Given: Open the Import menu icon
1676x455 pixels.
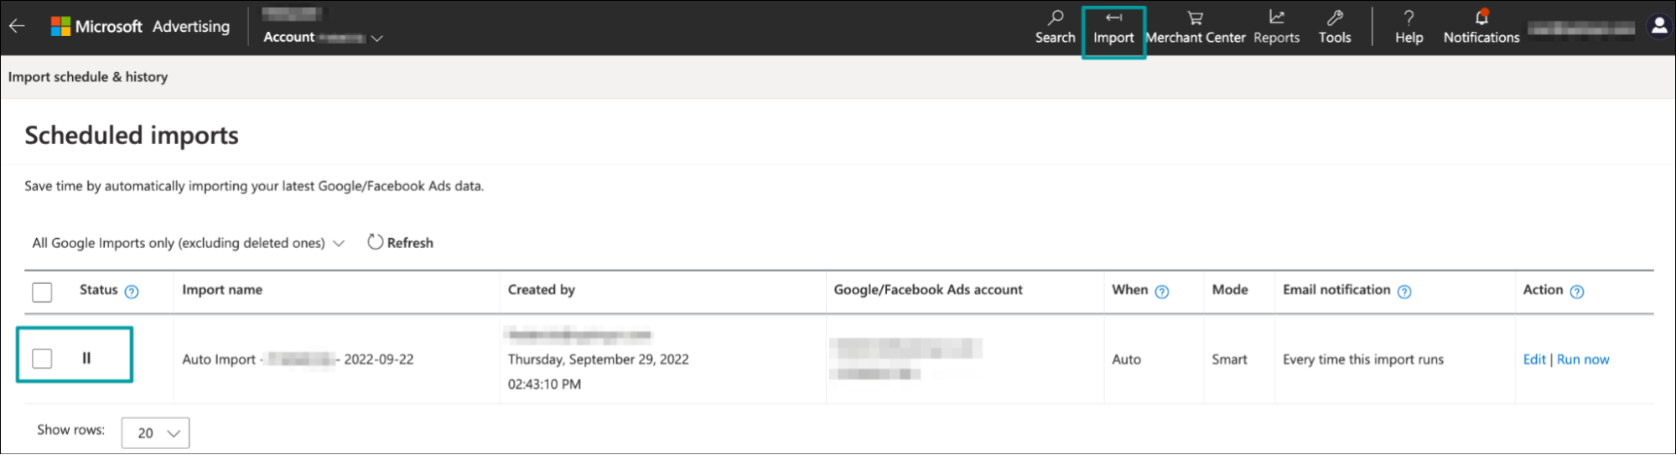Looking at the screenshot, I should tap(1113, 18).
